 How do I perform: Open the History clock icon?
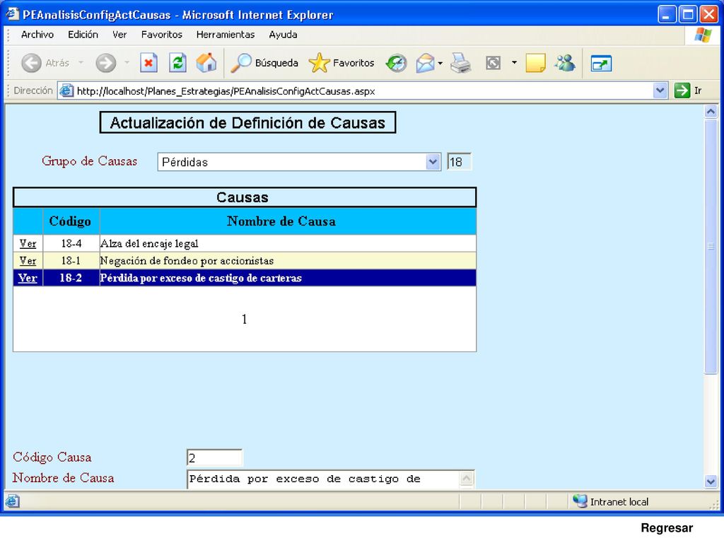point(396,63)
